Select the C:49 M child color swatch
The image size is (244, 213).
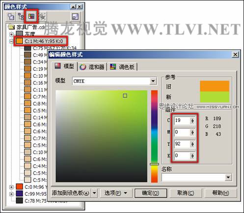point(27,55)
